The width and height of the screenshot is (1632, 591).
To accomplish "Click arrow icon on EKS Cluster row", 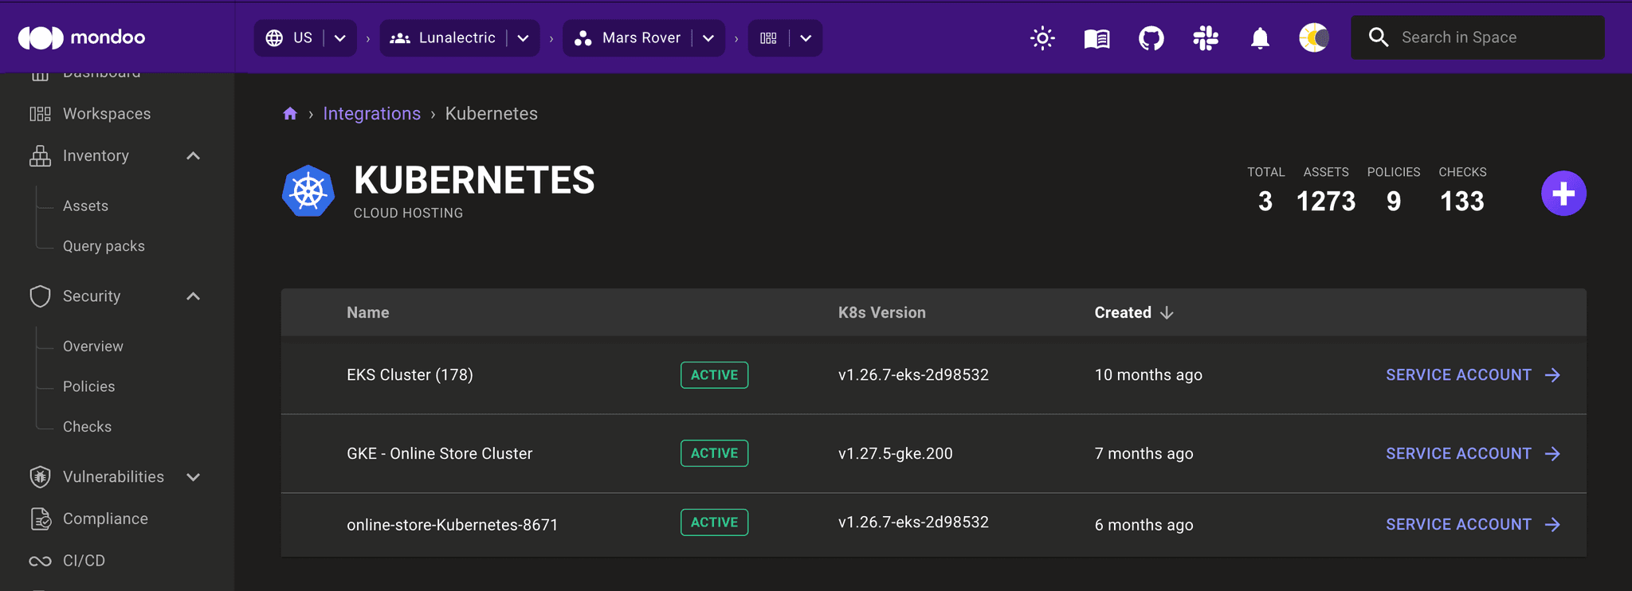I will [1552, 375].
